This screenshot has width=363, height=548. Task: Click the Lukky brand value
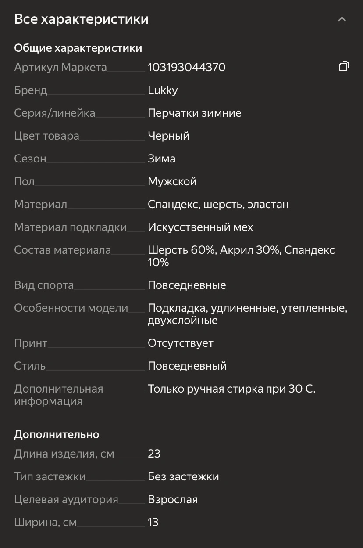tap(163, 90)
